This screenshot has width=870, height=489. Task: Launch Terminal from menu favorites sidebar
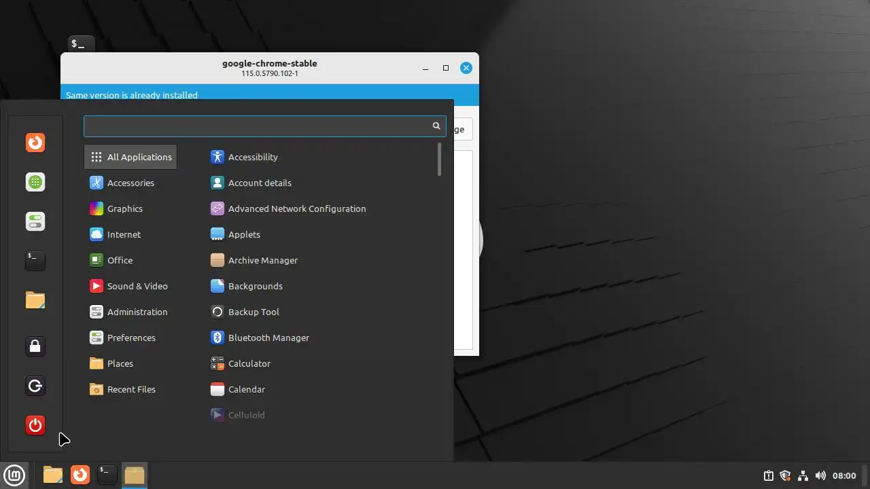pos(35,260)
